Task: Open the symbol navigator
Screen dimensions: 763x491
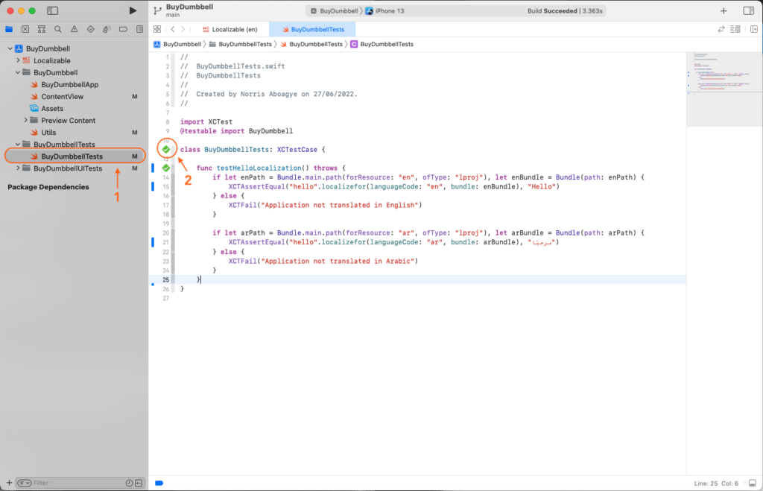Action: [42, 29]
